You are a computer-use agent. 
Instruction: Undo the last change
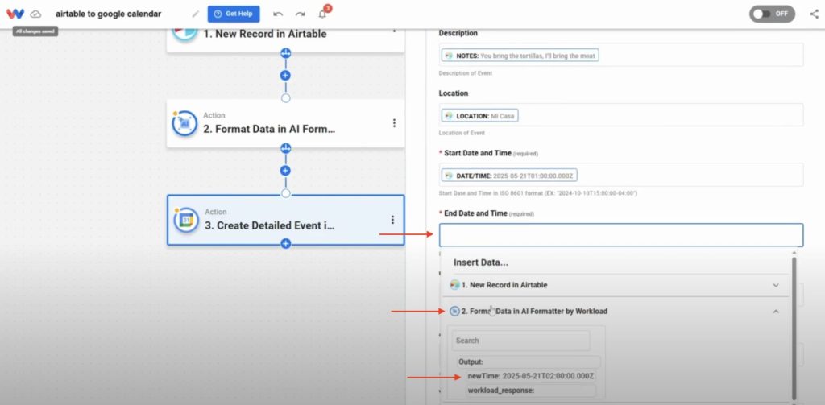click(x=278, y=14)
